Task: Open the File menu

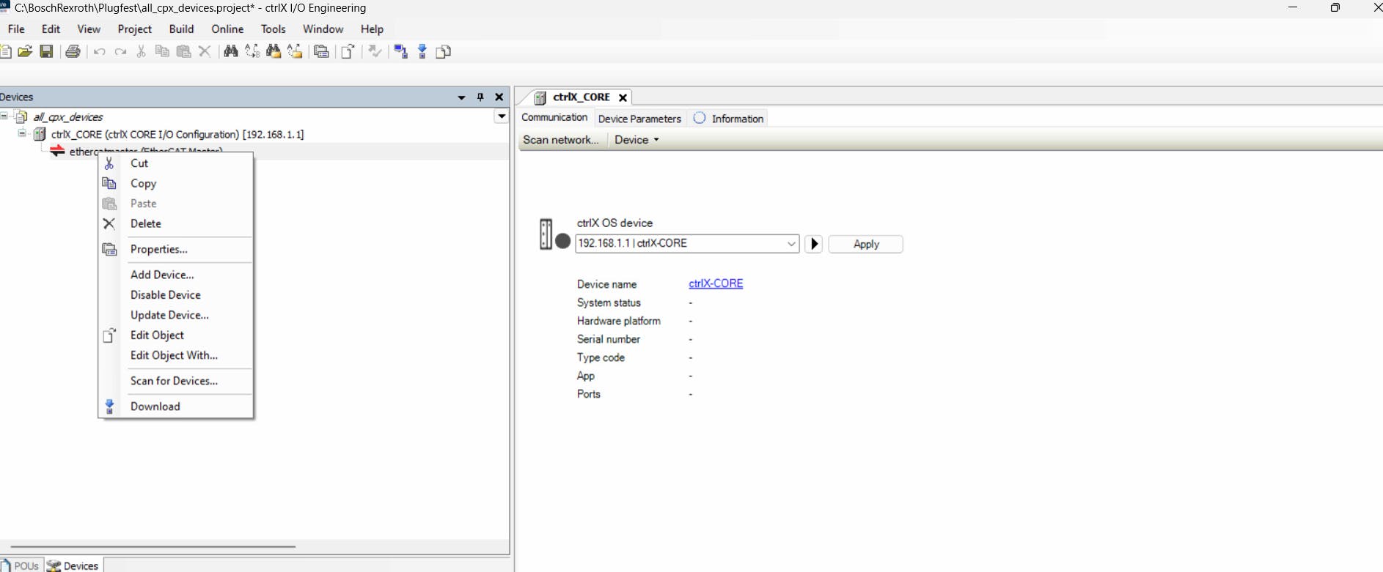Action: tap(16, 29)
